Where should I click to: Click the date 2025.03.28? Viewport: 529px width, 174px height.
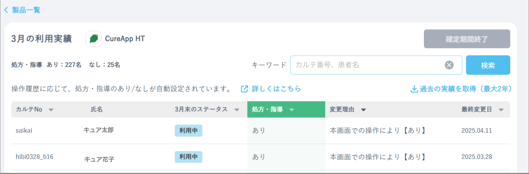click(477, 157)
